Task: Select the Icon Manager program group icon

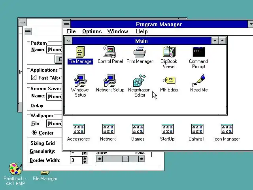Action: click(227, 133)
